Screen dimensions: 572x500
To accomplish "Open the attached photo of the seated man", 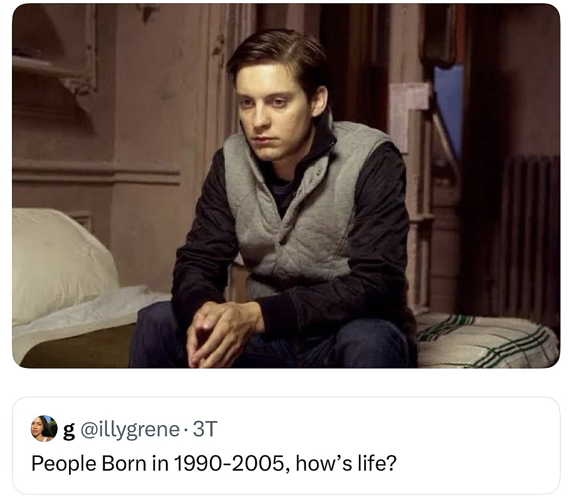I will click(286, 186).
